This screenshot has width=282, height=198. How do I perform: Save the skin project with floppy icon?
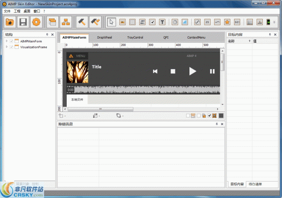[23, 22]
